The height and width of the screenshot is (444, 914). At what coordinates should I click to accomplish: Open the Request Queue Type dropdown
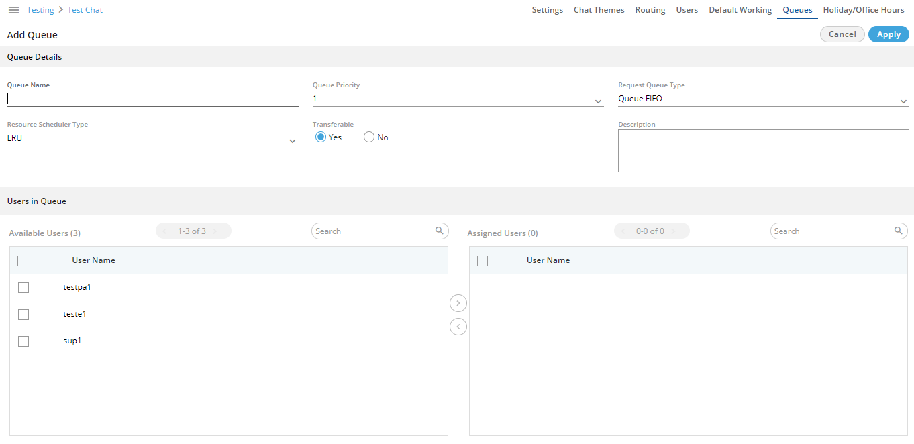click(x=903, y=101)
